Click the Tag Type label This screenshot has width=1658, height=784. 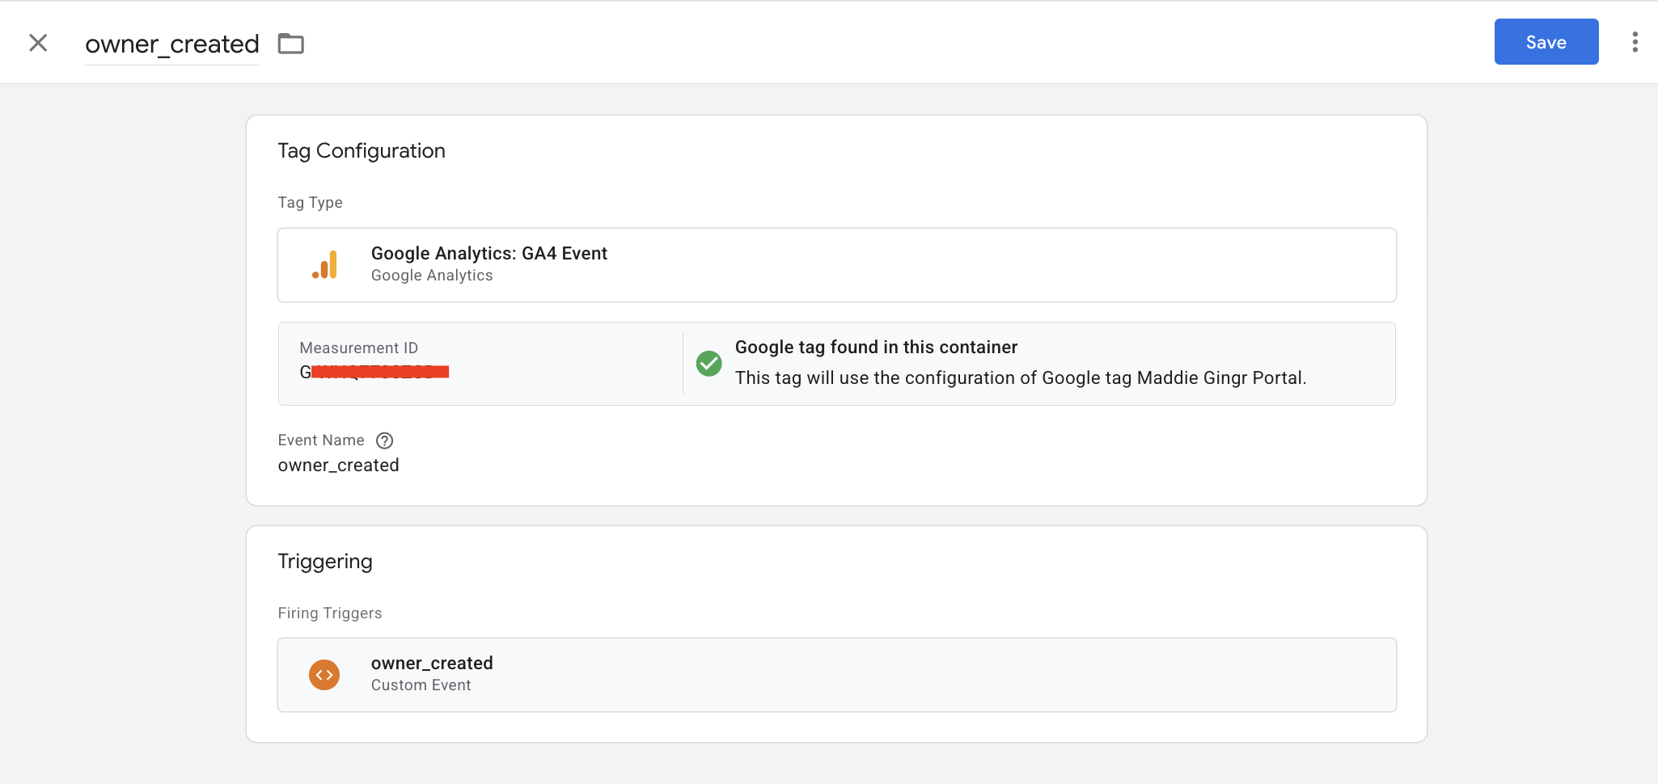point(311,203)
